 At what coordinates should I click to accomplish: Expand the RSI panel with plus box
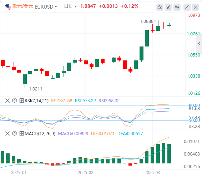[21, 100]
